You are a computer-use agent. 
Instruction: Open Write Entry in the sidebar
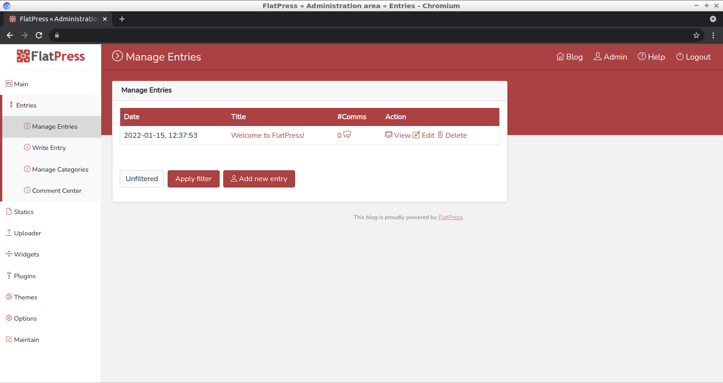point(52,148)
